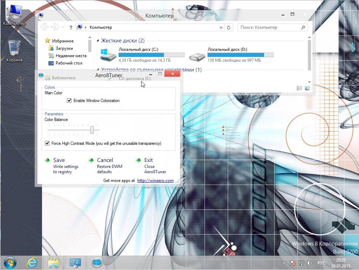359x270 pixels.
Task: Click the Save green arrow icon
Action: tap(47, 160)
